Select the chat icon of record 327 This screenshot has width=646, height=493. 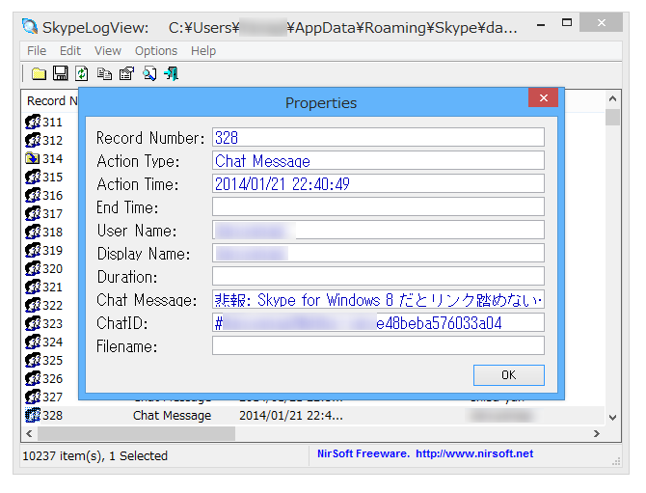(x=33, y=397)
